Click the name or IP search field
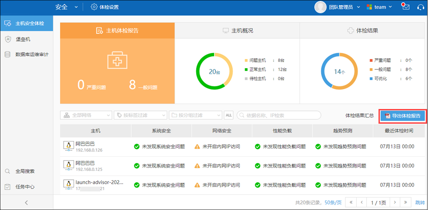Viewport: 428px width, 210px height. pos(279,115)
